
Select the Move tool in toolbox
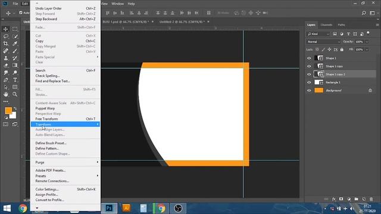point(5,29)
